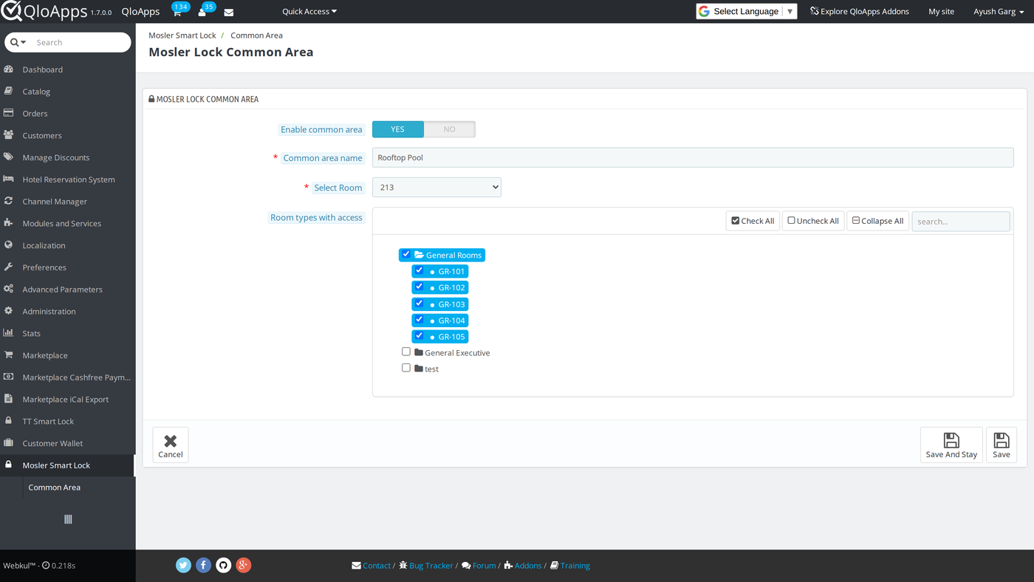
Task: Click the Customer Wallet icon
Action: coord(9,443)
